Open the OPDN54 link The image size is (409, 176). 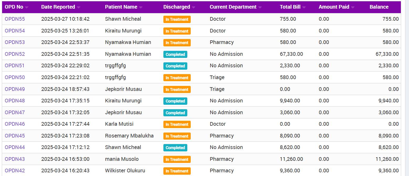15,31
